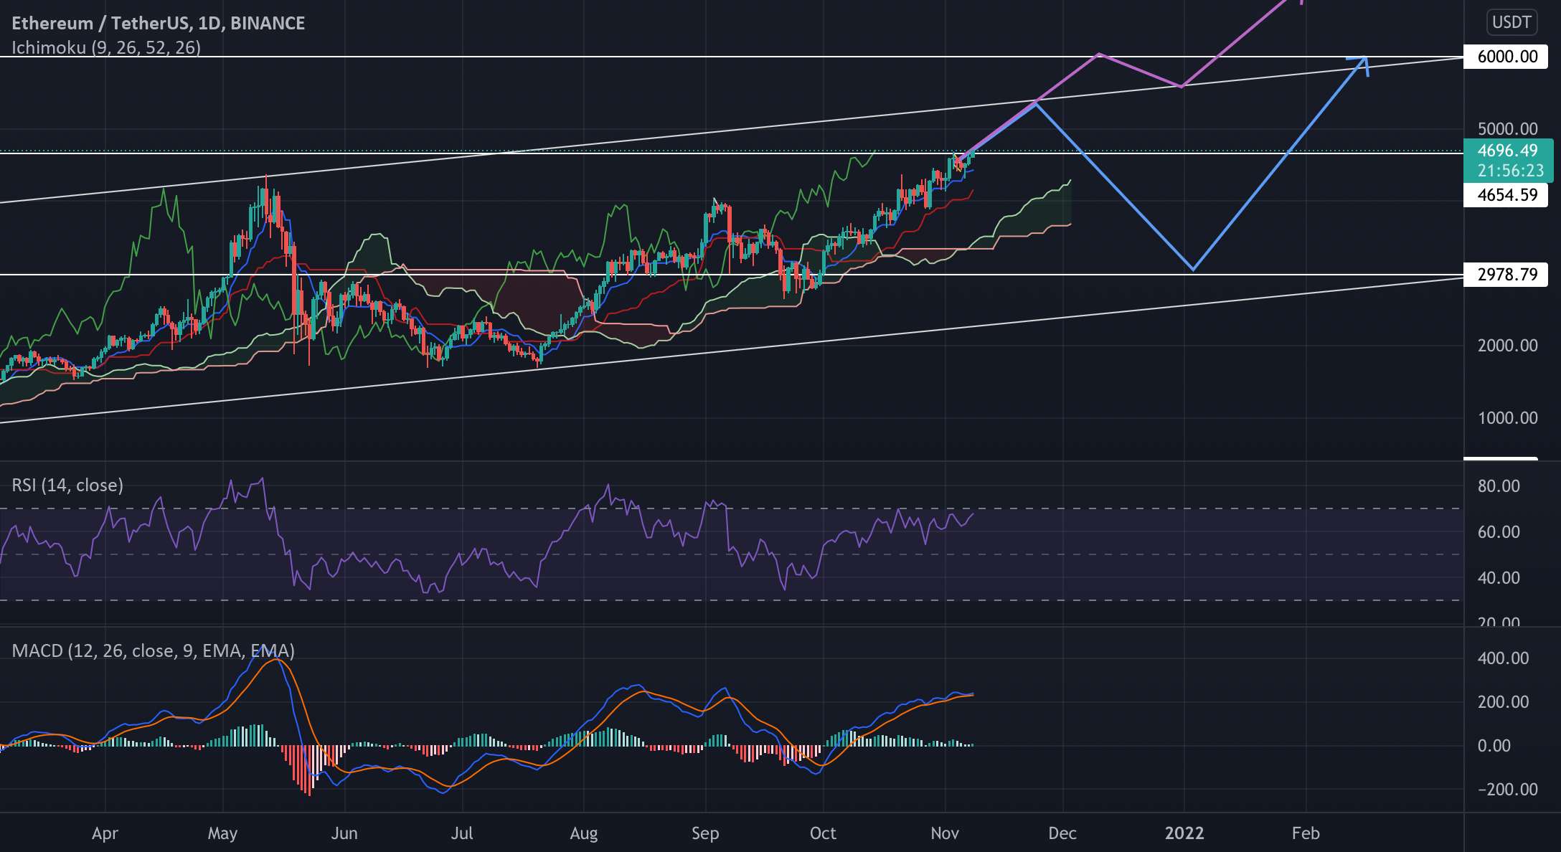The width and height of the screenshot is (1561, 852).
Task: Click the Jun label on time axis
Action: [344, 833]
